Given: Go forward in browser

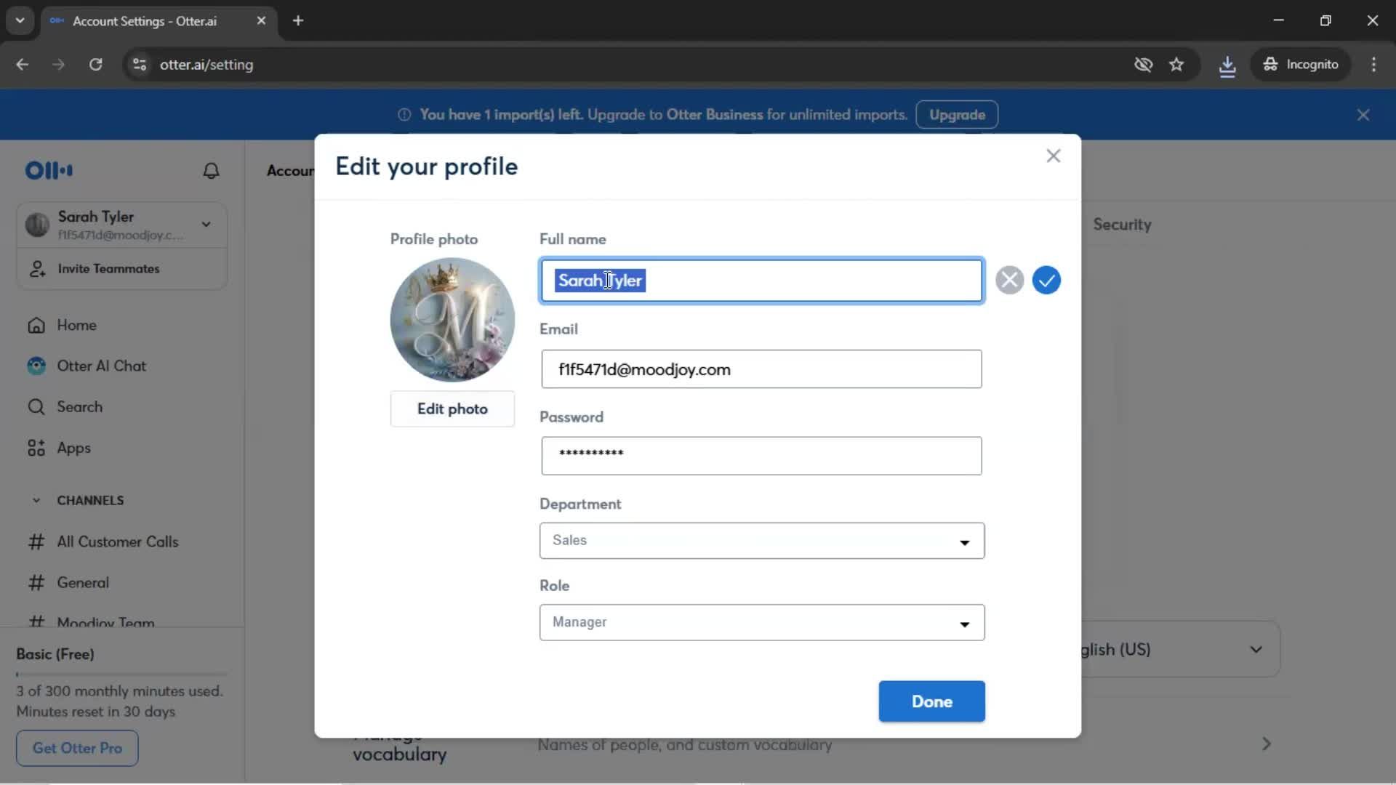Looking at the screenshot, I should 58,65.
